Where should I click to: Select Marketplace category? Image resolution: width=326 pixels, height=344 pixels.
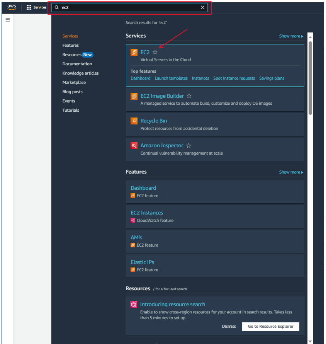coord(74,82)
